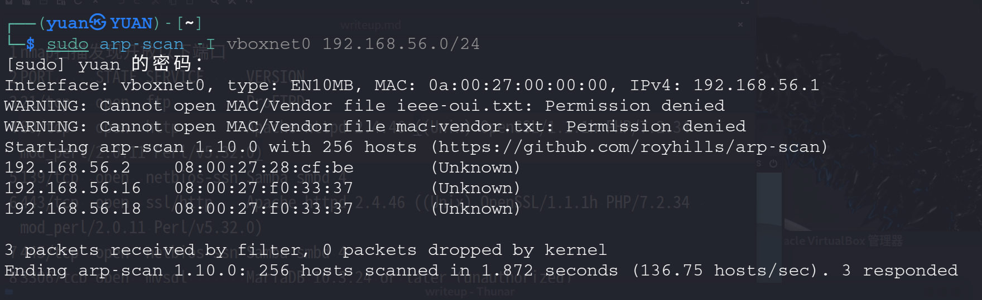
Task: Select the IP address 192.168.56.16
Action: click(x=73, y=188)
